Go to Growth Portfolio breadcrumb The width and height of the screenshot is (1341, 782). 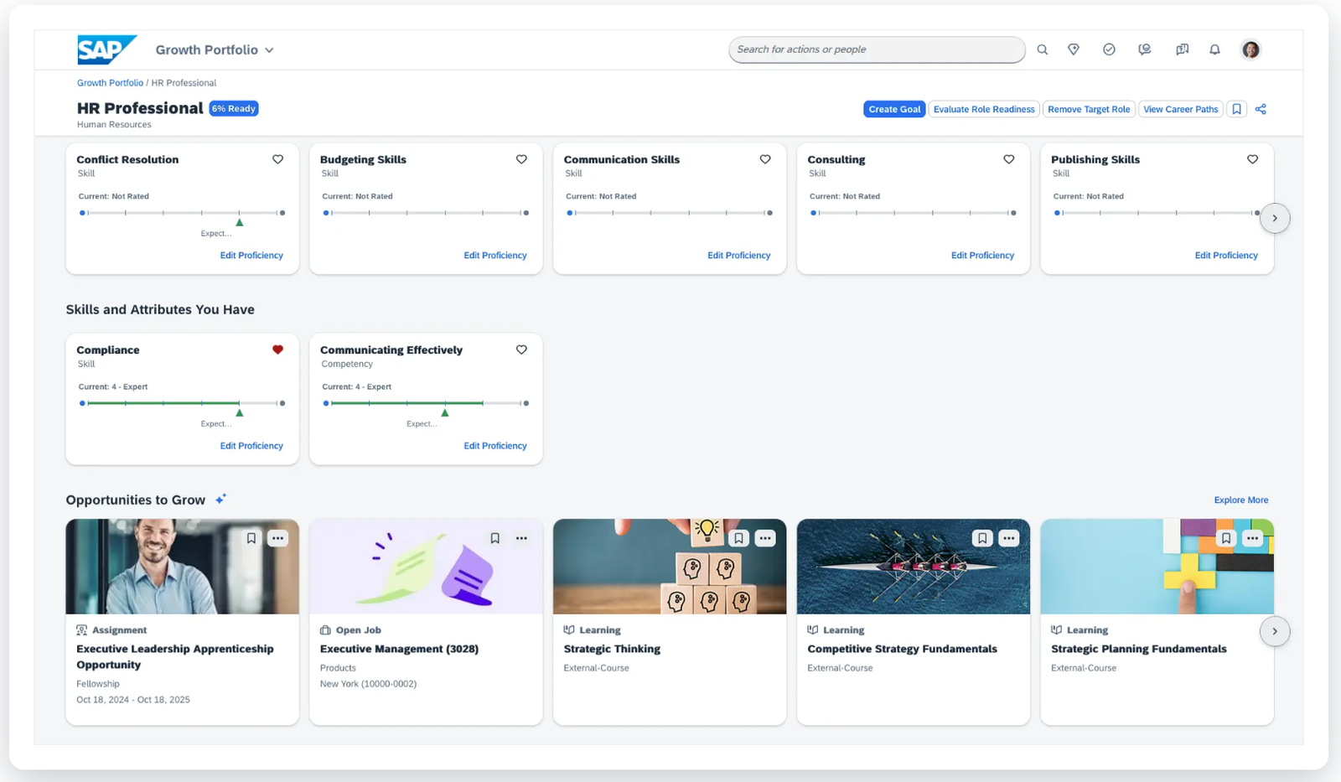pos(110,83)
